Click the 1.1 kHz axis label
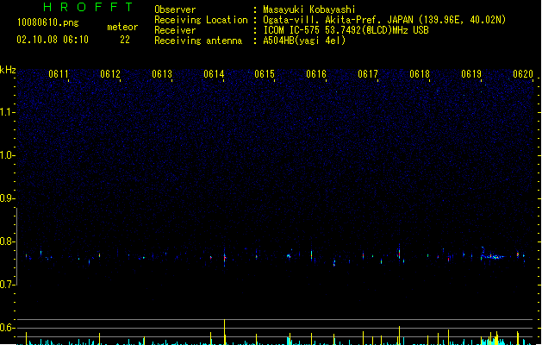Image resolution: width=542 pixels, height=345 pixels. 8,112
